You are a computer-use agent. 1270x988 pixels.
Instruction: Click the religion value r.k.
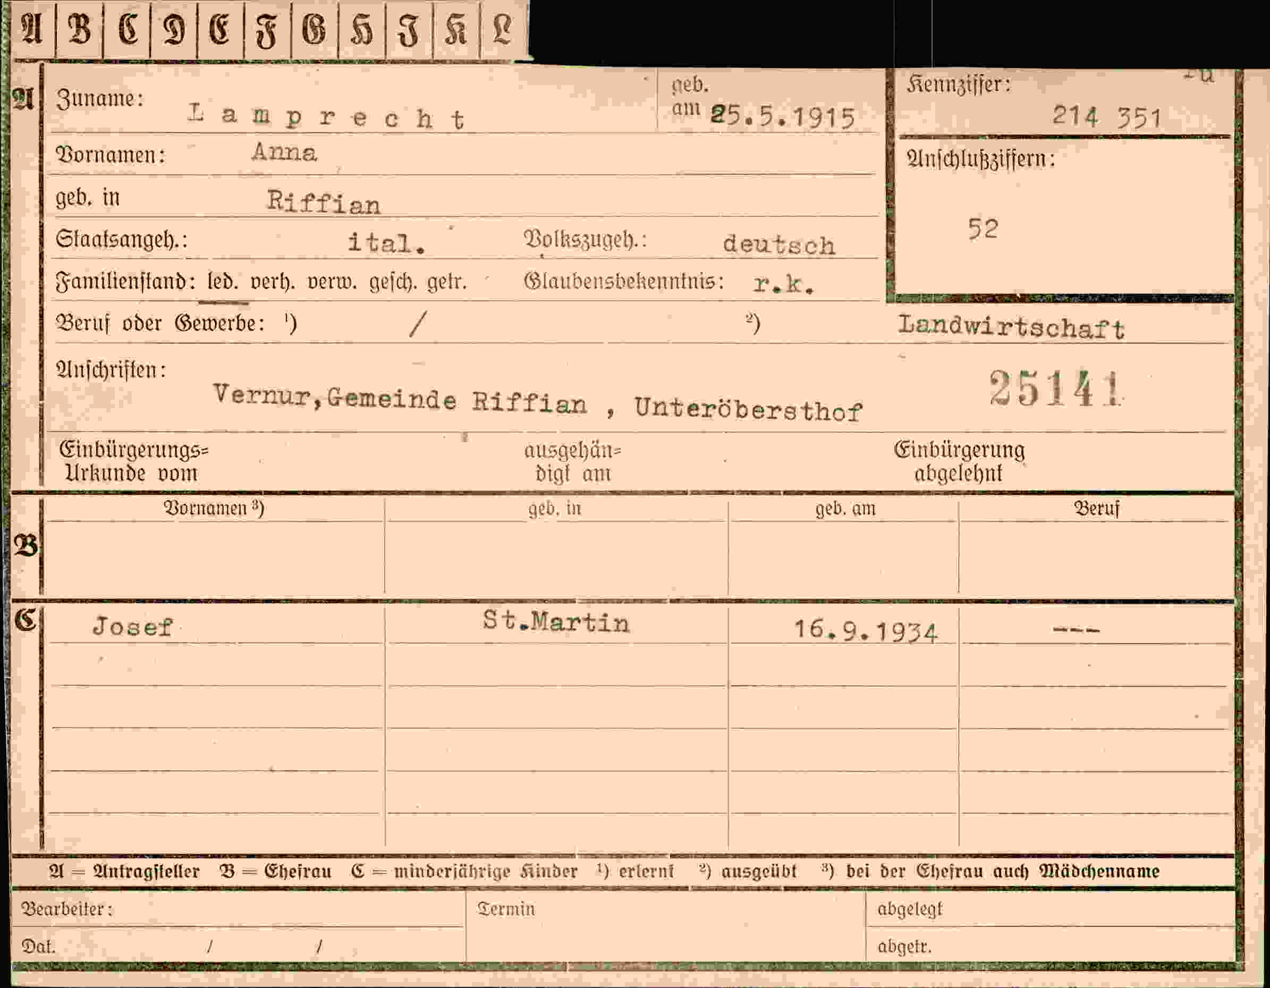click(x=783, y=284)
